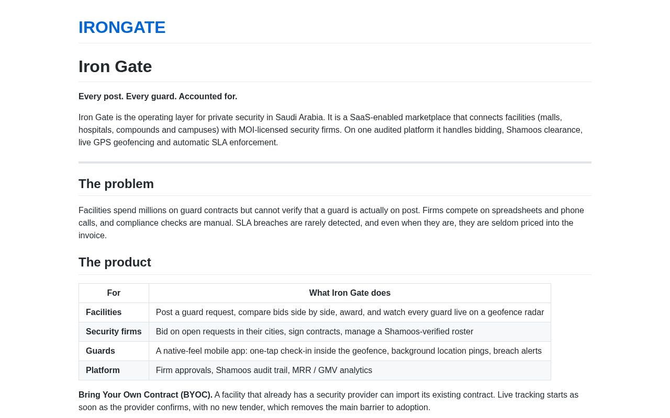The image size is (670, 418).
Task: Click the Facilities description about geofence radar
Action: point(350,312)
